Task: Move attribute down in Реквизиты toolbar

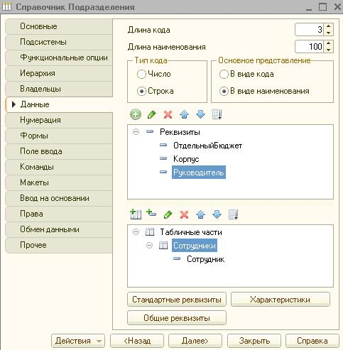Action: [x=200, y=115]
